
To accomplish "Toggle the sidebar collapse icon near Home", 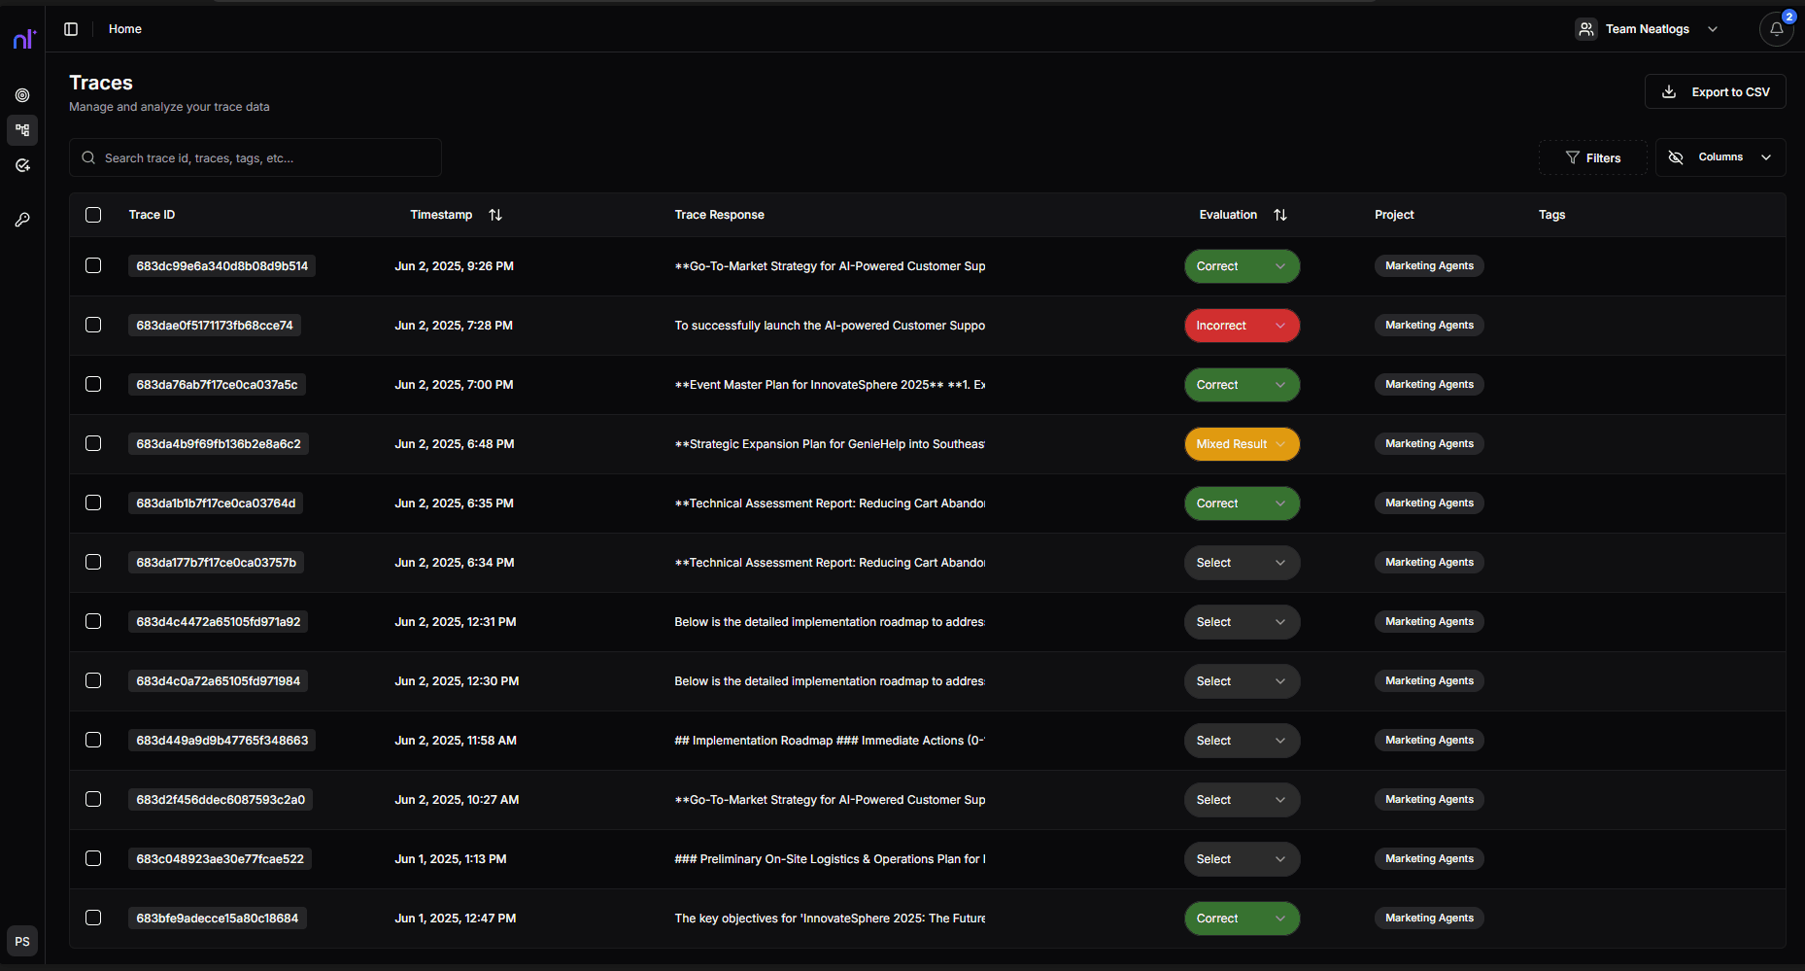I will [x=70, y=28].
